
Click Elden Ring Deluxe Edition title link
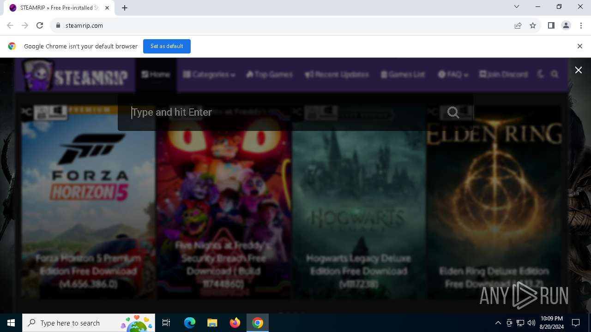494,277
